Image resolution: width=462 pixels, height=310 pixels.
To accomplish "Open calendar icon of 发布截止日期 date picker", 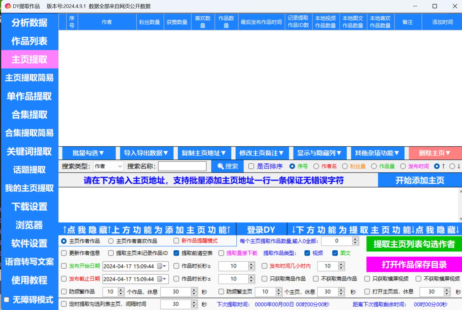I will (162, 279).
